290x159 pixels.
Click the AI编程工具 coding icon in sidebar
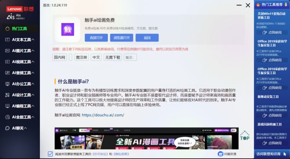point(8,106)
